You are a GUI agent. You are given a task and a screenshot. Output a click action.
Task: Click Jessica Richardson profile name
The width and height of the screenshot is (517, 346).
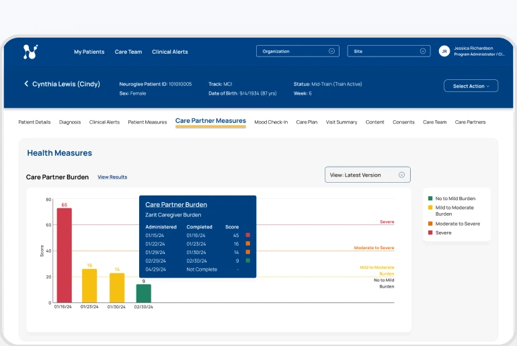point(473,48)
